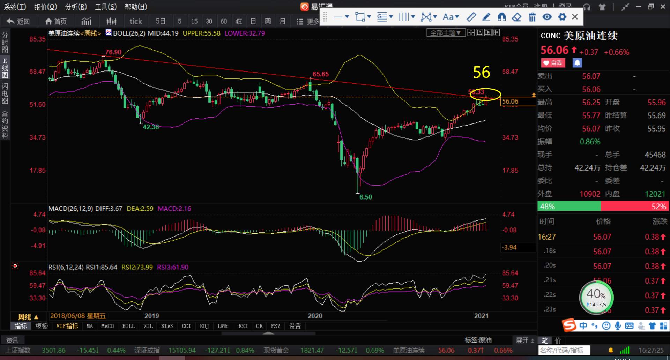
Task: Toggle the magnet snap tool
Action: pos(501,17)
